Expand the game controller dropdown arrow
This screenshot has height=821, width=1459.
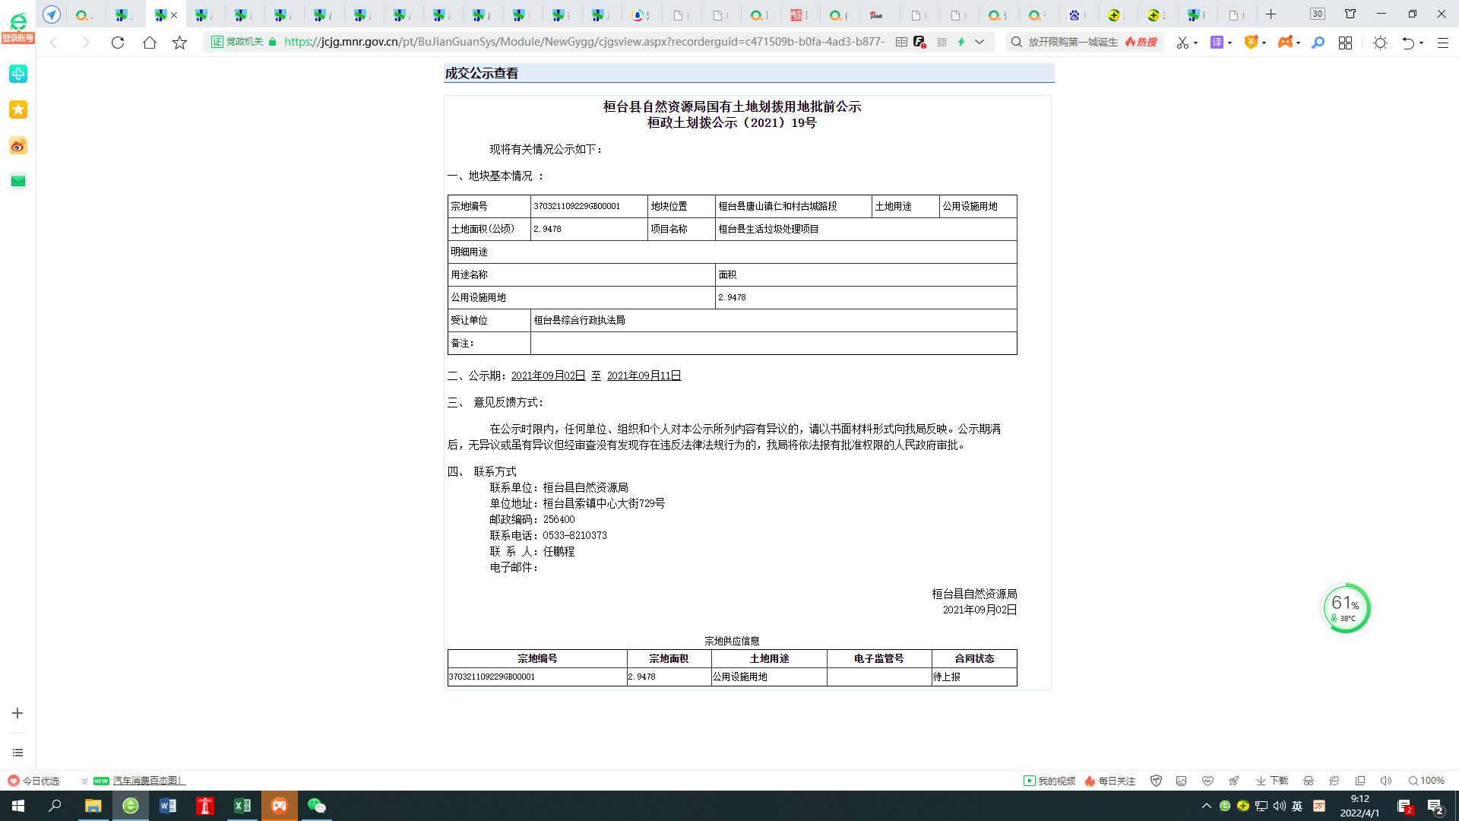click(x=1298, y=43)
